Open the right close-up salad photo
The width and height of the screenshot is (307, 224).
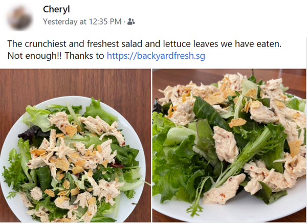pos(229,146)
